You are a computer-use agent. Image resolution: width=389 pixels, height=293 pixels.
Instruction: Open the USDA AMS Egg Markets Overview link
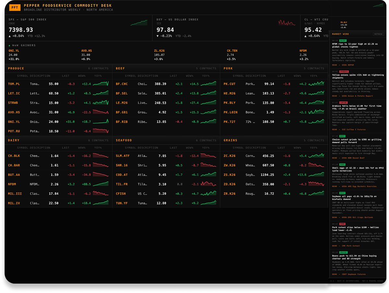tap(354, 186)
